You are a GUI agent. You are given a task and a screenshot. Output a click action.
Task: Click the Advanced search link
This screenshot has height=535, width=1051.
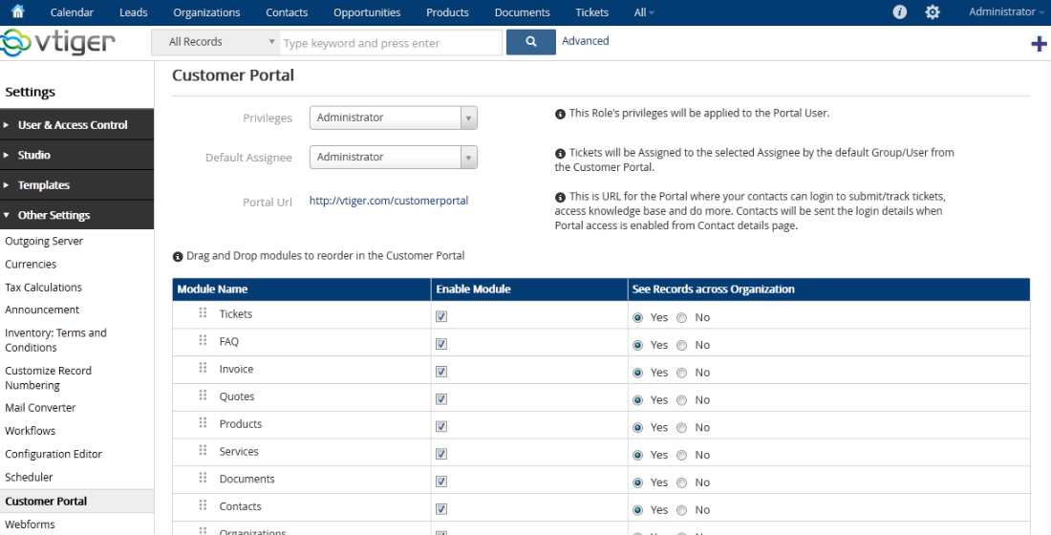click(x=585, y=41)
